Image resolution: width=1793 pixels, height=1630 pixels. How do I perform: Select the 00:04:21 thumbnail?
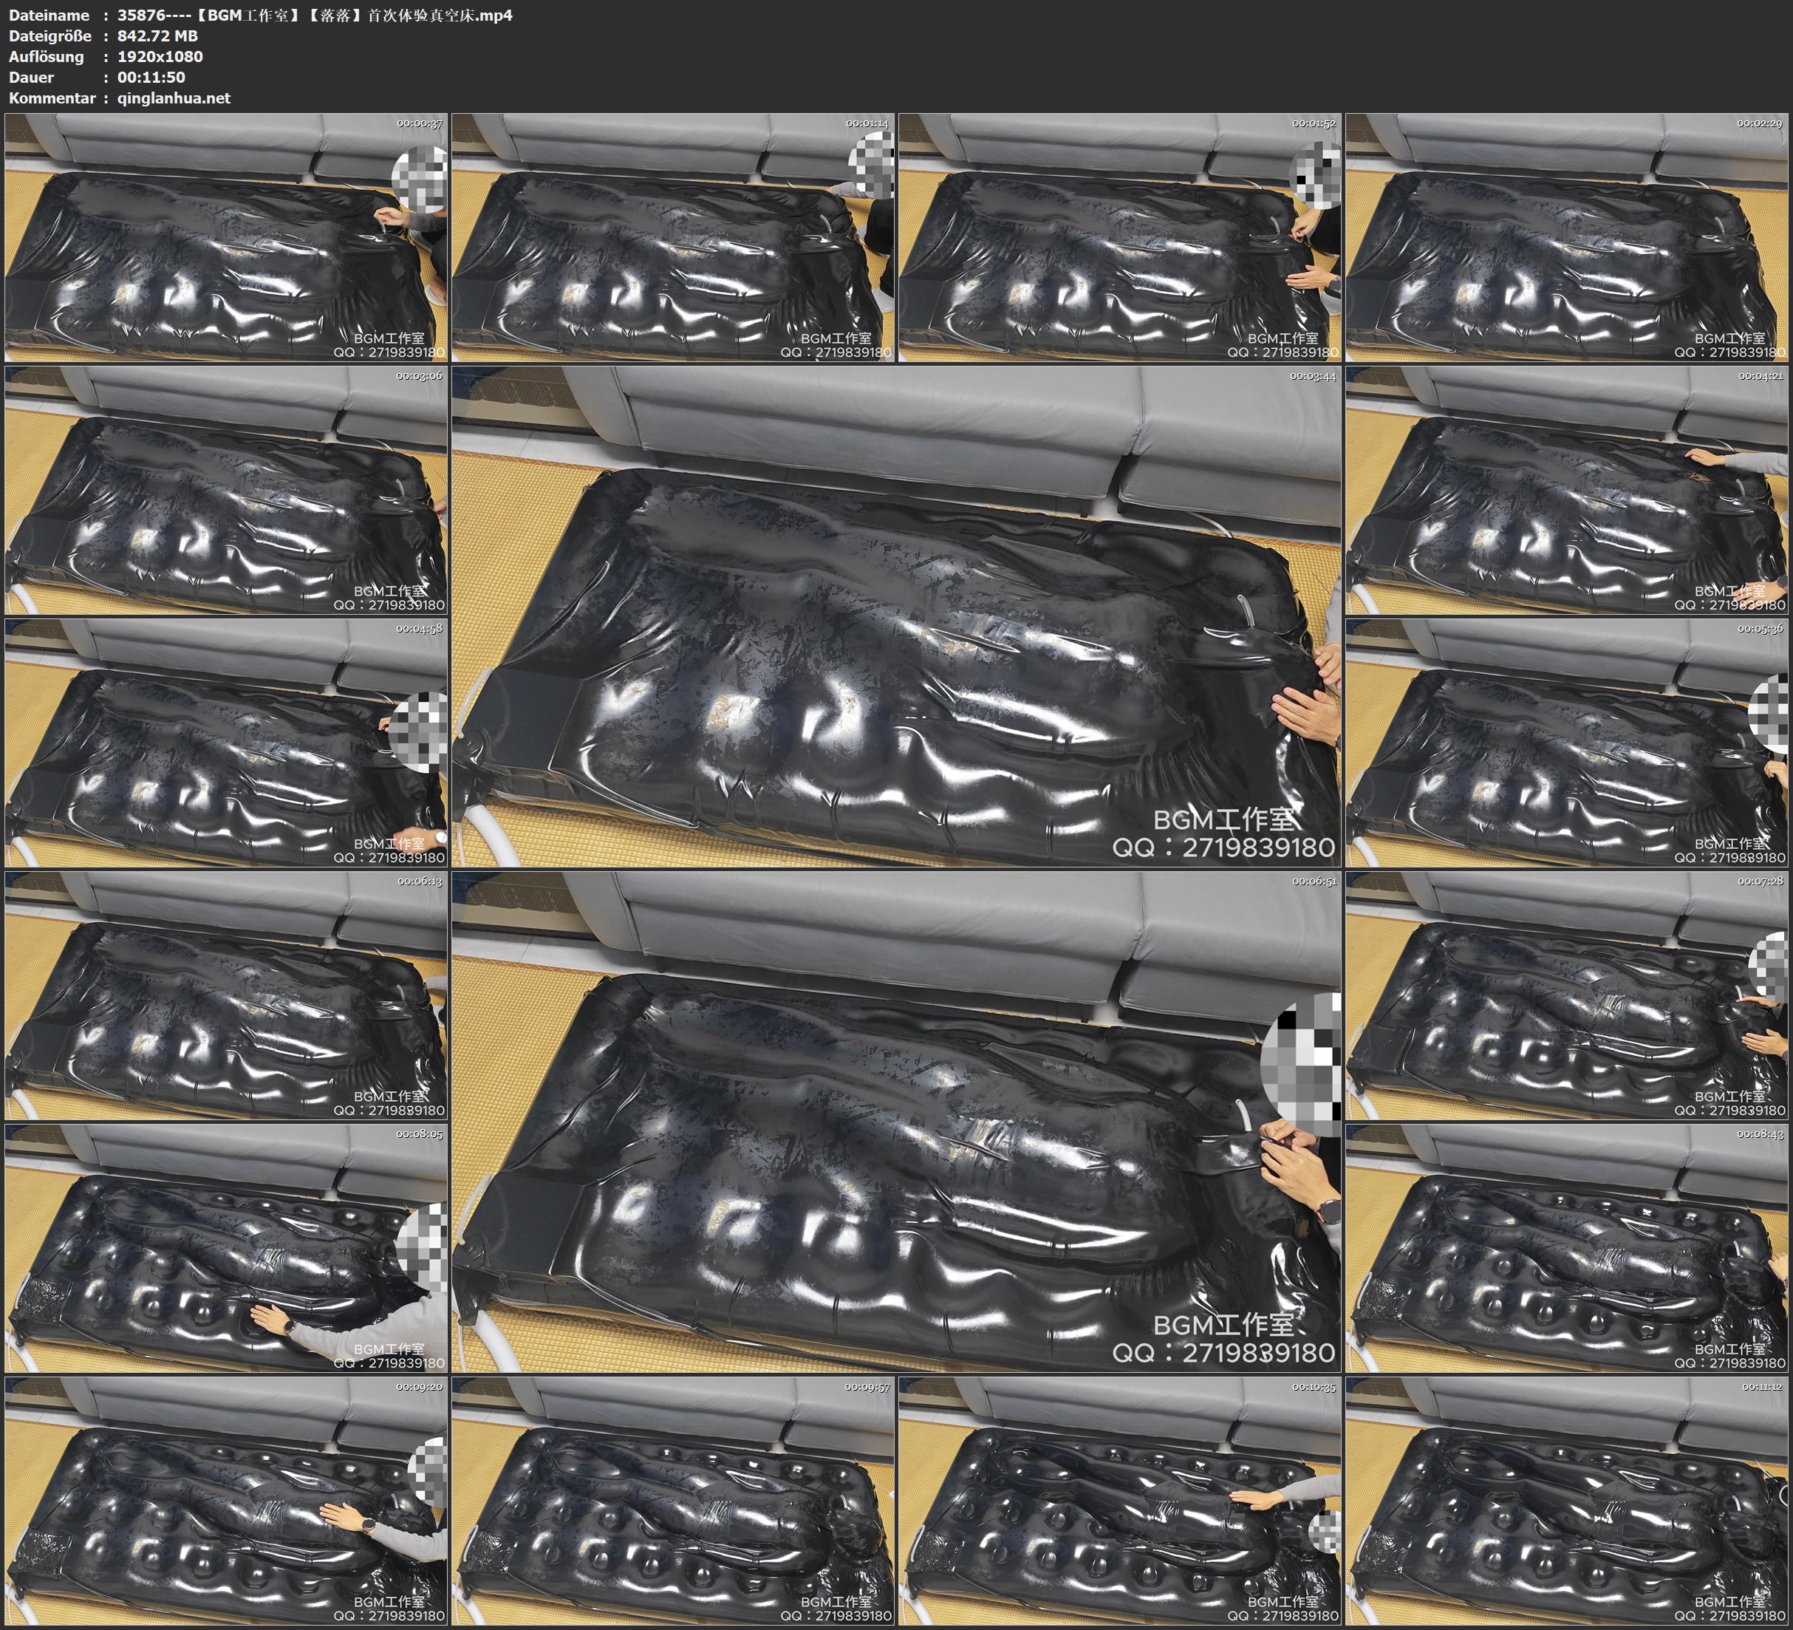pos(1567,490)
